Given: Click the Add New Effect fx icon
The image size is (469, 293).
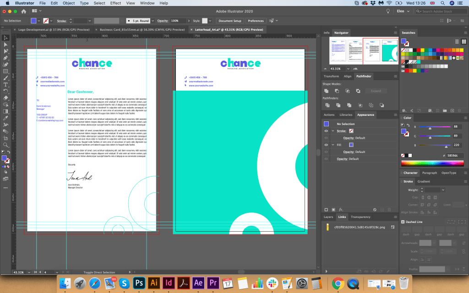Looking at the screenshot, I should point(341,209).
